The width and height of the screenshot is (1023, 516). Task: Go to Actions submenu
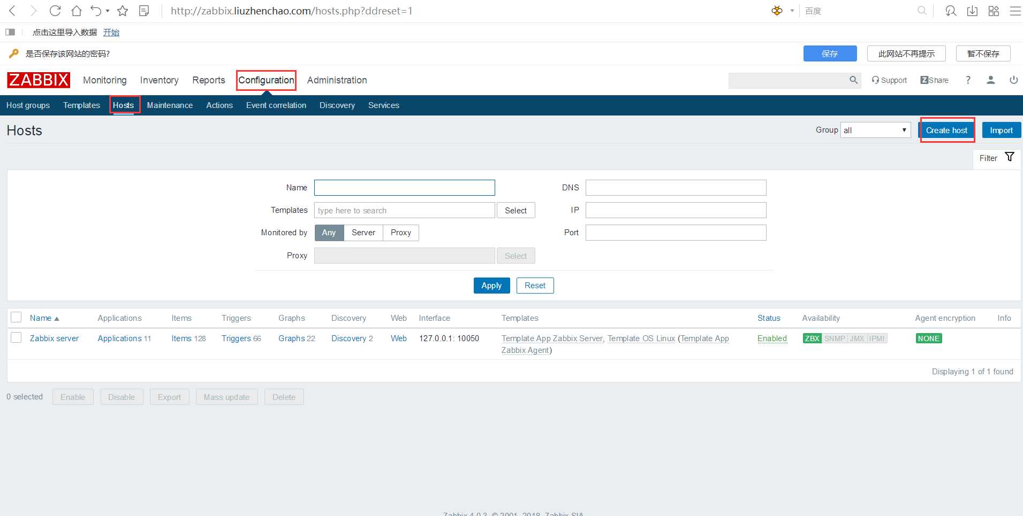coord(219,105)
